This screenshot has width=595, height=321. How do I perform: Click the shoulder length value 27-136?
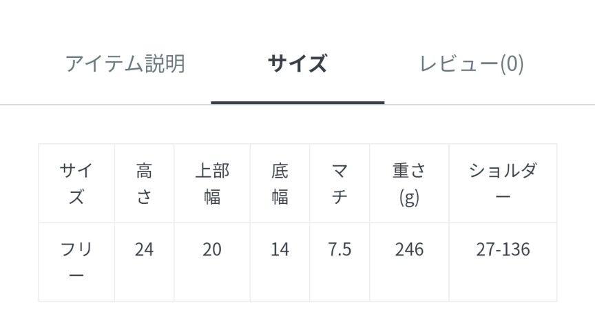click(x=503, y=249)
